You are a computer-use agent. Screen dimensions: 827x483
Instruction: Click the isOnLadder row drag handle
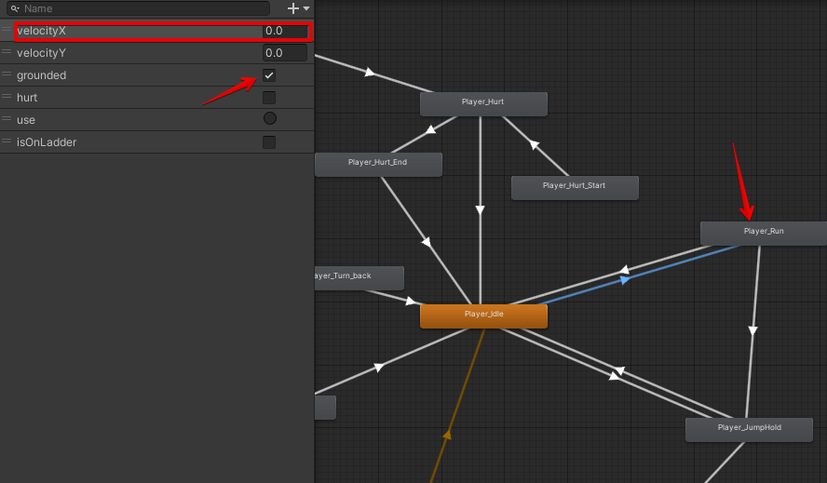(7, 142)
